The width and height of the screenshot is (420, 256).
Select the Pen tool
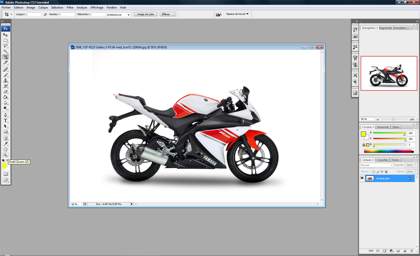coord(6,115)
